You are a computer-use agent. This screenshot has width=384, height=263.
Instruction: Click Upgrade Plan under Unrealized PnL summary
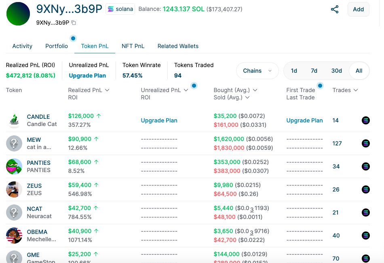[x=87, y=76]
